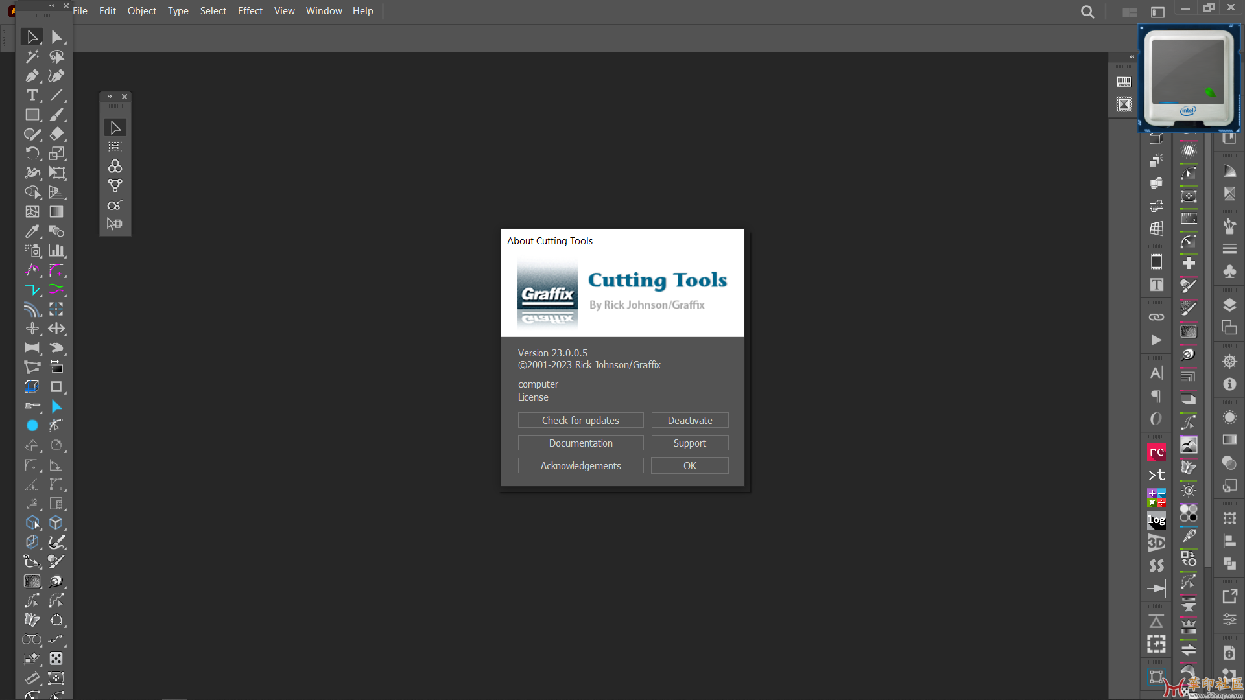Select the Line Segment tool
This screenshot has width=1245, height=700.
56,95
